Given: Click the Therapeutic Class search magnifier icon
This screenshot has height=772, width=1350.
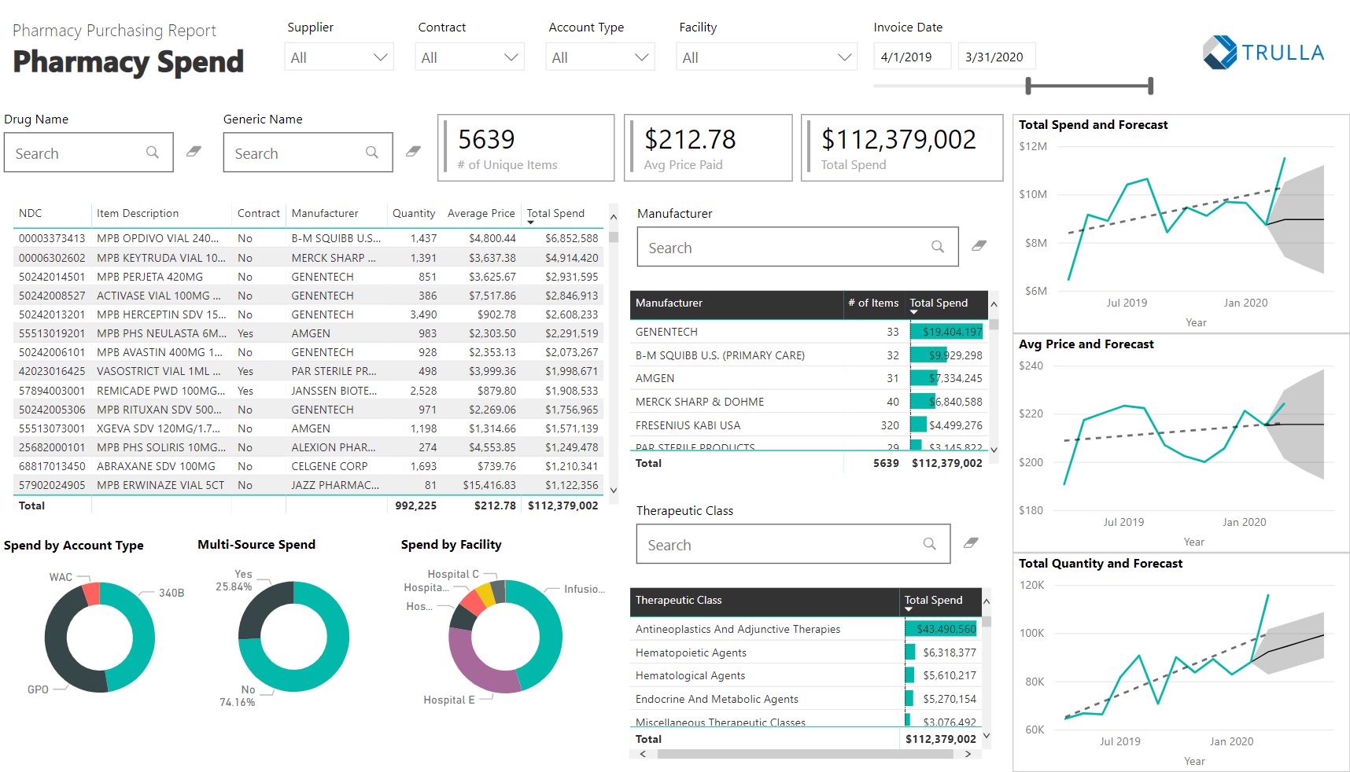Looking at the screenshot, I should point(930,544).
